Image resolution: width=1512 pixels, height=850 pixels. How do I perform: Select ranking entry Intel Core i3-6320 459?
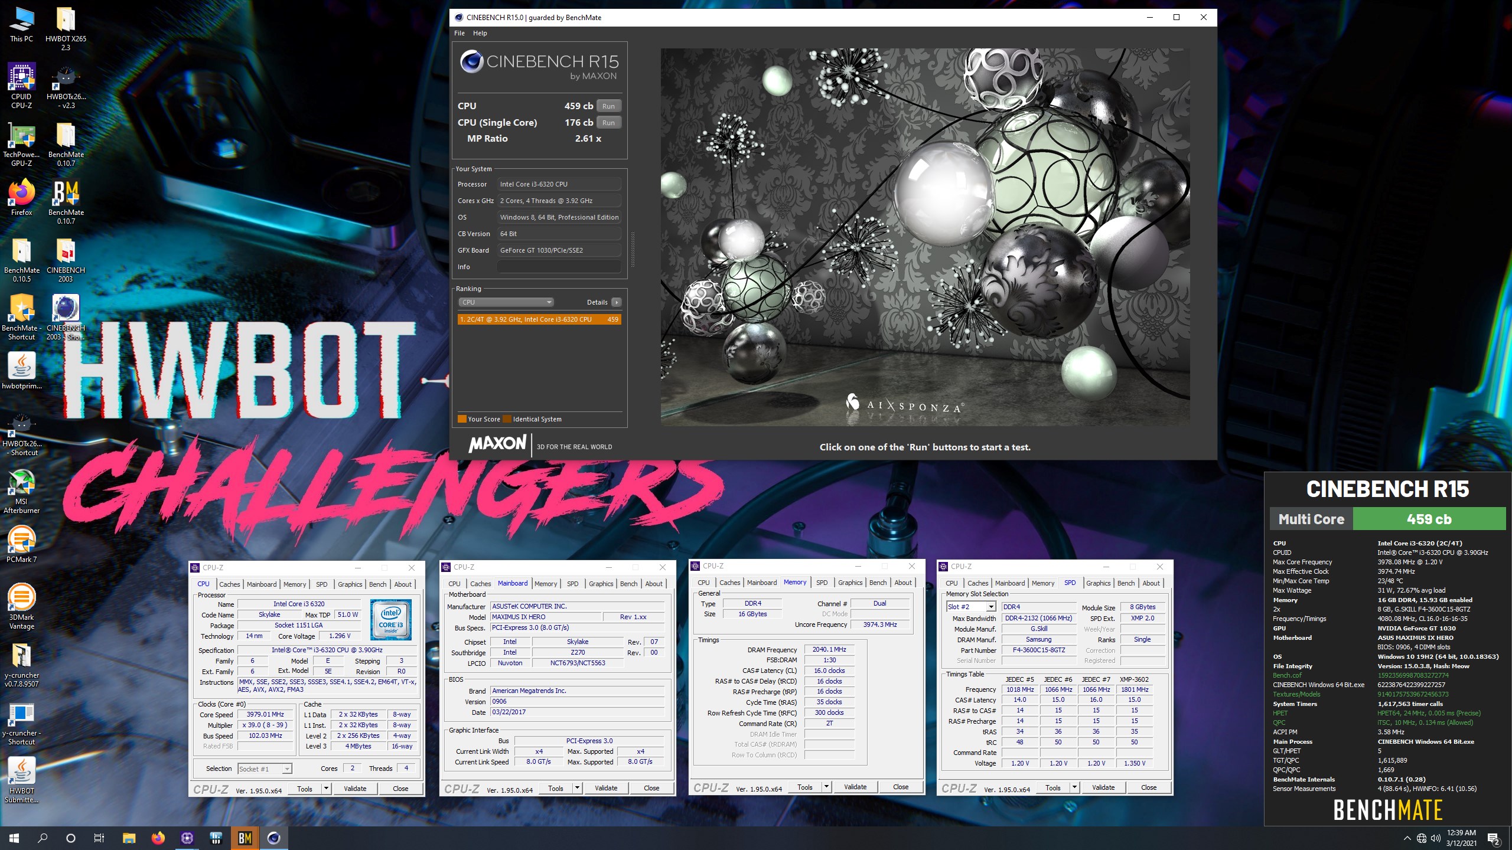tap(539, 319)
